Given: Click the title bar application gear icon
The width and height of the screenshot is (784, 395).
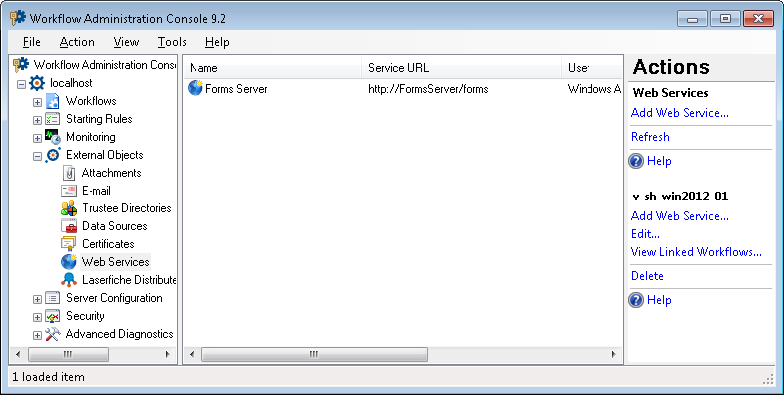Looking at the screenshot, I should [x=18, y=18].
